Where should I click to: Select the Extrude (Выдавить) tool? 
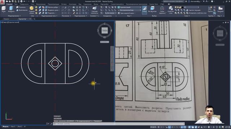point(11,9)
